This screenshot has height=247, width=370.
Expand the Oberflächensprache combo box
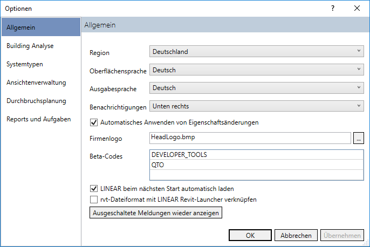[257, 70]
